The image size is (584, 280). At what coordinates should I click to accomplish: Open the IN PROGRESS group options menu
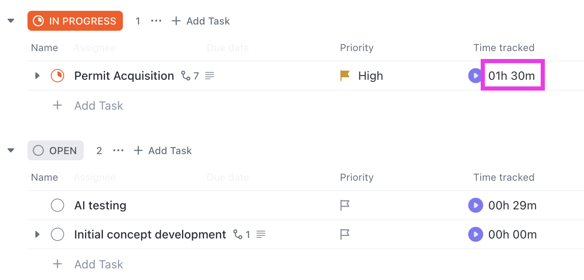coord(156,21)
